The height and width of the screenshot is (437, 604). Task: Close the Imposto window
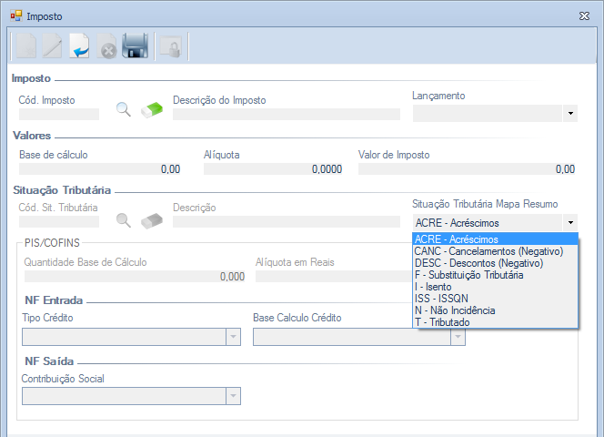pos(584,15)
